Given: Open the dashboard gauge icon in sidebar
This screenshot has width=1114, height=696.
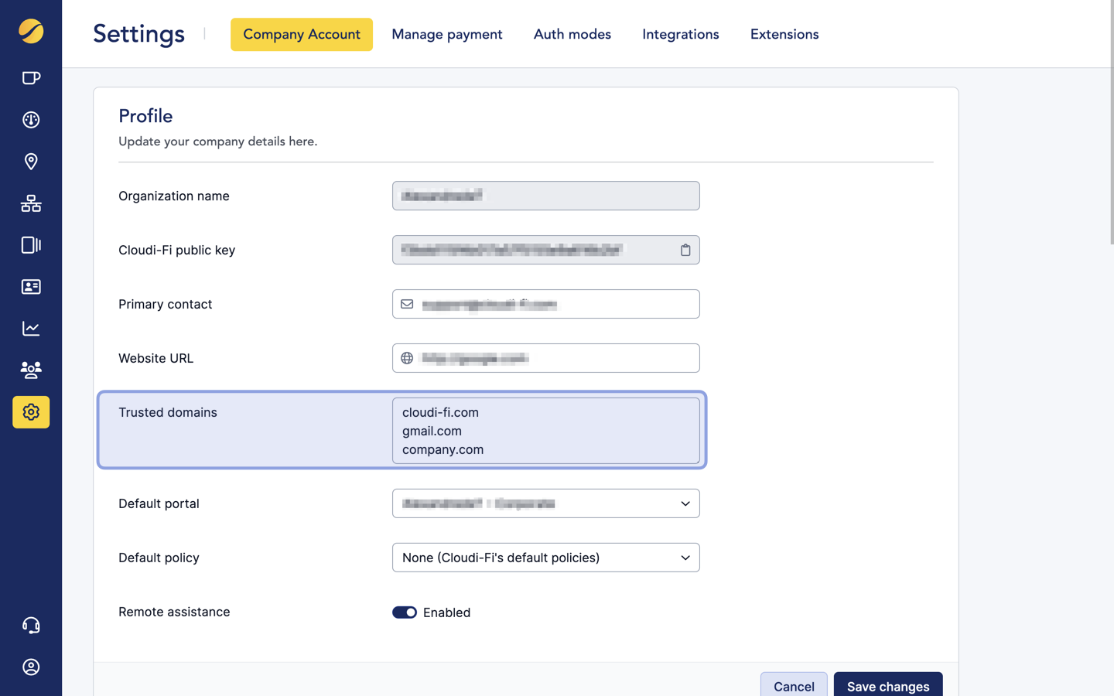Looking at the screenshot, I should click(31, 120).
